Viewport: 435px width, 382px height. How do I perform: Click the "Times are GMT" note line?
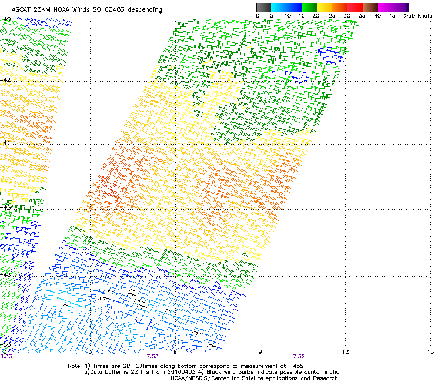coord(186,366)
